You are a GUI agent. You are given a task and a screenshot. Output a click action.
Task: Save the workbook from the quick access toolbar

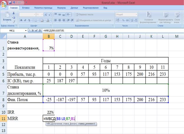pyautogui.click(x=10, y=2)
